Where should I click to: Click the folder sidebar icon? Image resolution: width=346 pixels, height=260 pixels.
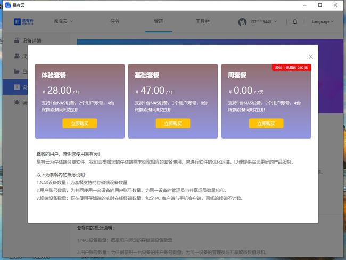(17, 71)
